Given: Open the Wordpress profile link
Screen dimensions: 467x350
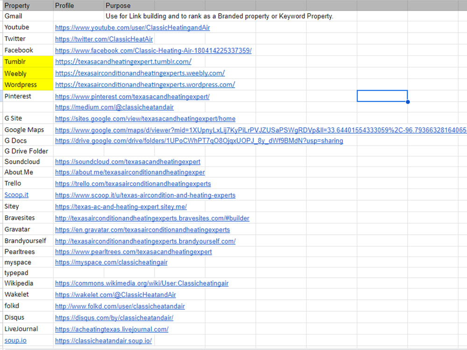Looking at the screenshot, I should (145, 84).
